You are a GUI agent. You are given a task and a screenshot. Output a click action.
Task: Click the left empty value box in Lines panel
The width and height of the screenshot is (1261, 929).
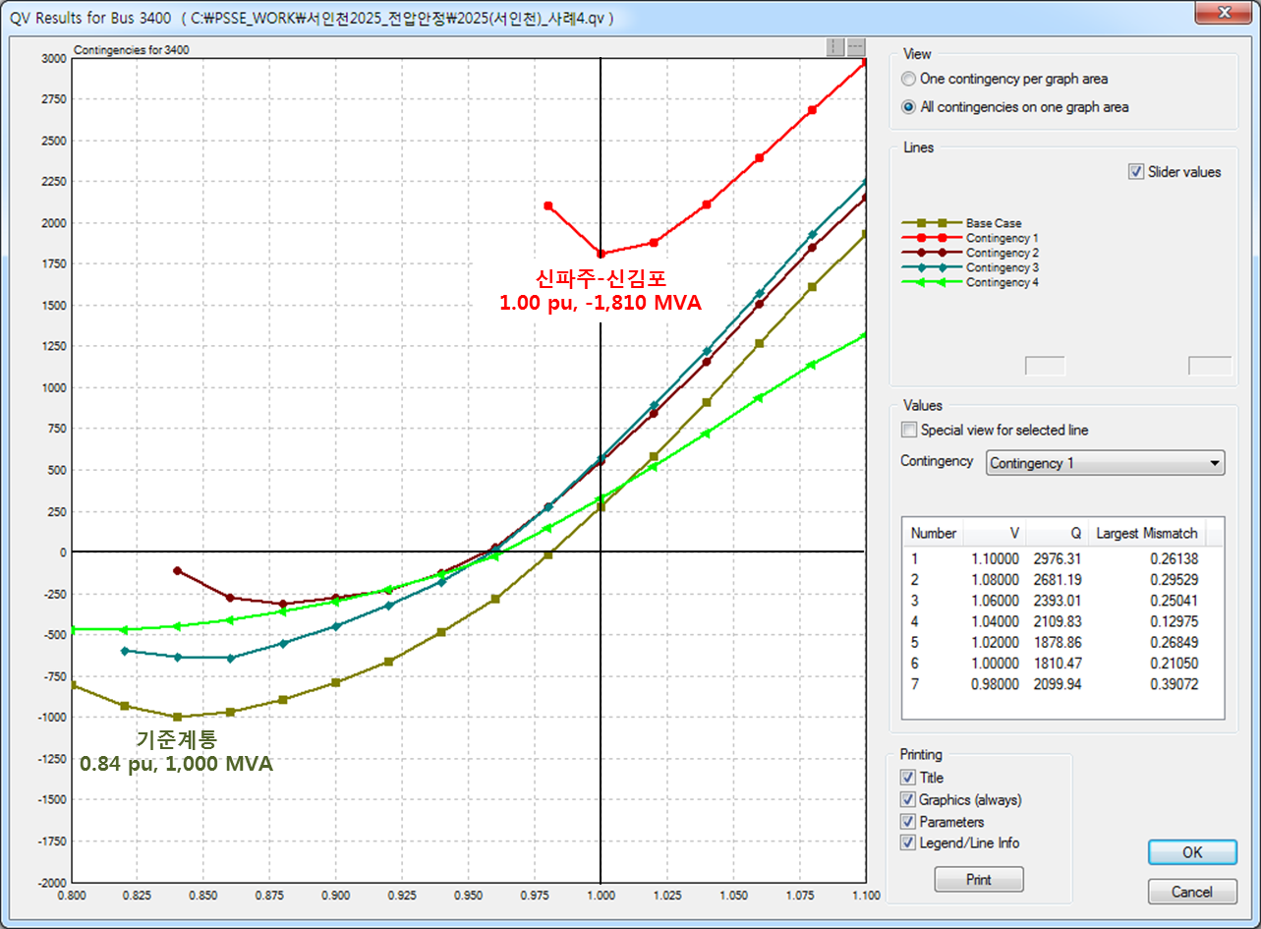(x=1045, y=366)
